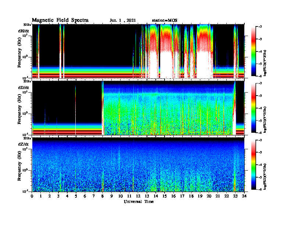Screen dimensions: 291x225
Task: Click the dZ/dt panel label
Action: point(24,144)
